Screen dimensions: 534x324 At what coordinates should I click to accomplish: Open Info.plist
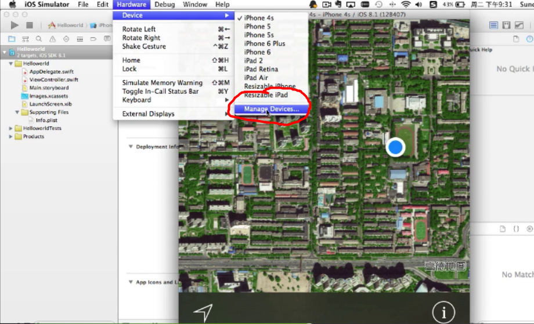(x=46, y=120)
